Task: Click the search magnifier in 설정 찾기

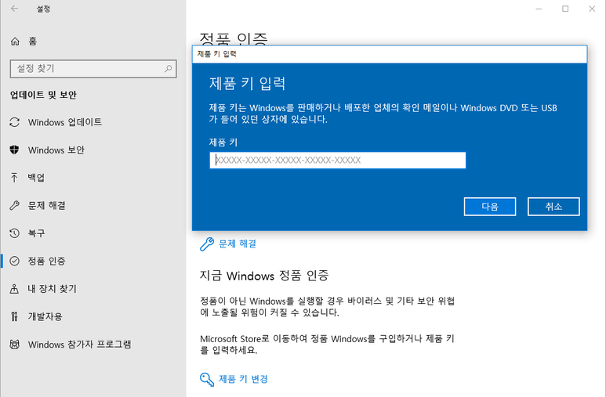Action: [168, 69]
